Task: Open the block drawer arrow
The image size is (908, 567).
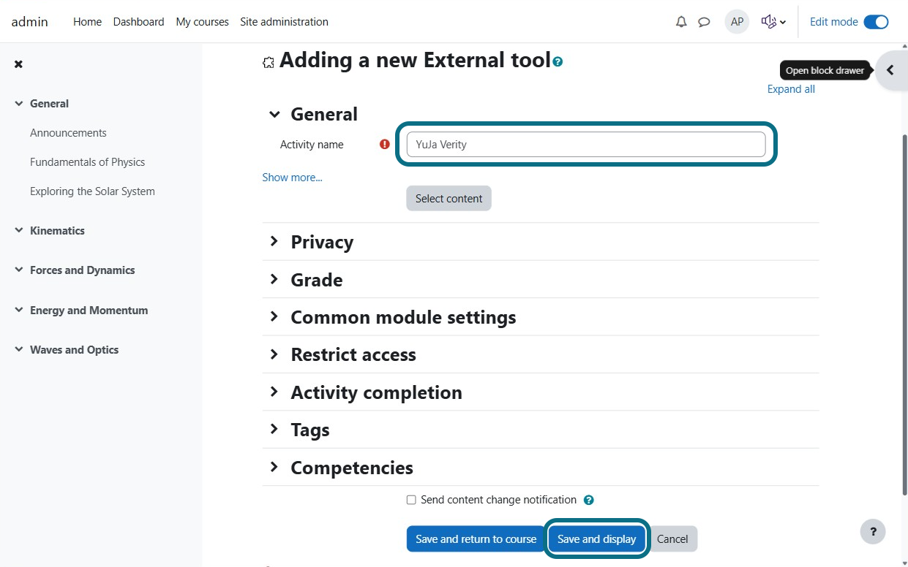Action: click(890, 70)
